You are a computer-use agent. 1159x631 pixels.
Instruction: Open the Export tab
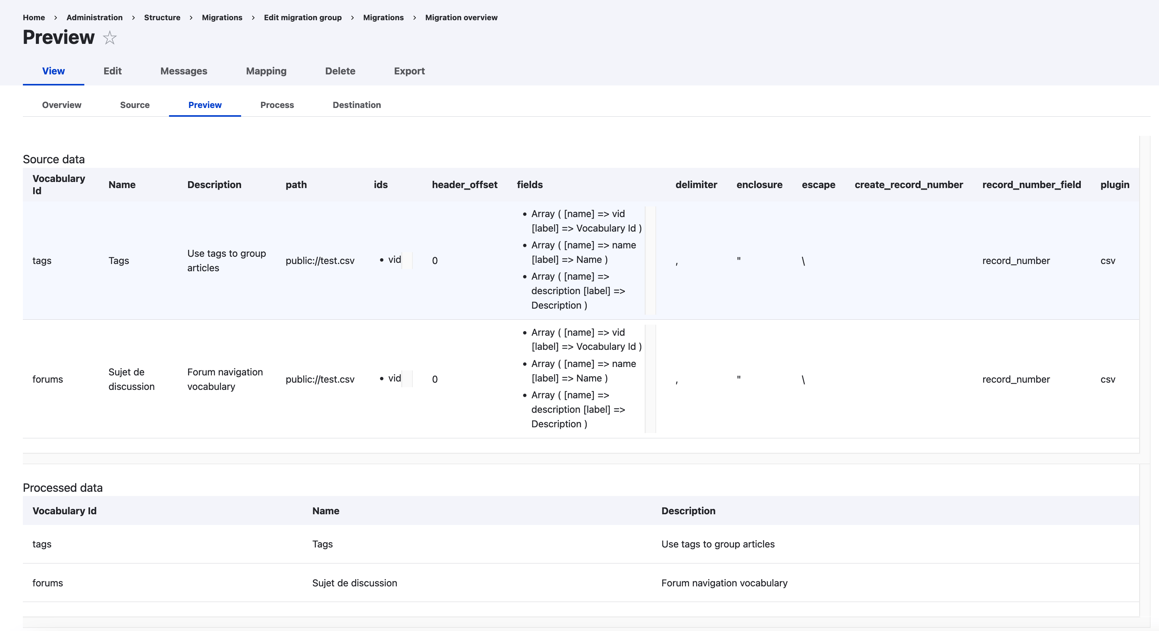[x=409, y=71]
